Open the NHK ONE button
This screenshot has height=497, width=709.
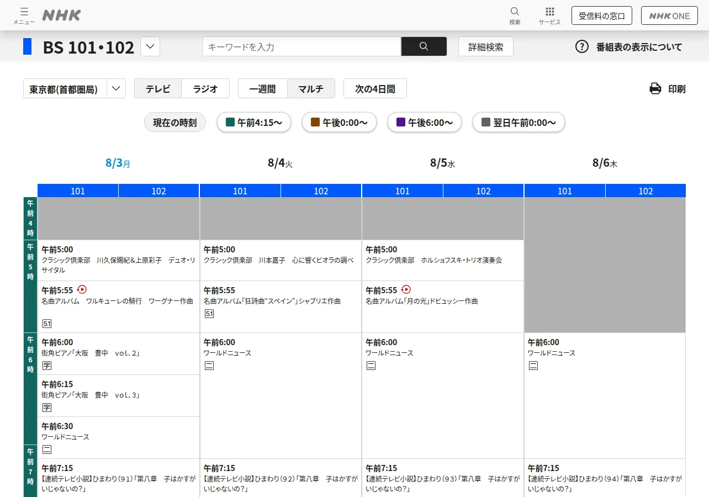pos(669,15)
